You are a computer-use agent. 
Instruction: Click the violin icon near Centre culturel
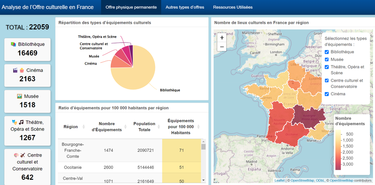(22, 155)
